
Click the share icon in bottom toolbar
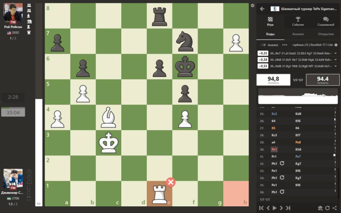point(334,208)
